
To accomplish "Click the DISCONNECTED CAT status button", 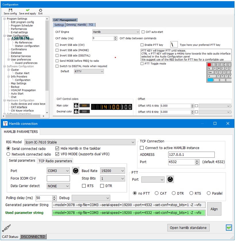I will 33,236.
